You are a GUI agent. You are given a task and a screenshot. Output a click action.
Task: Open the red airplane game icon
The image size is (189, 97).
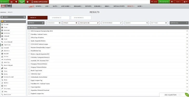click(x=31, y=6)
